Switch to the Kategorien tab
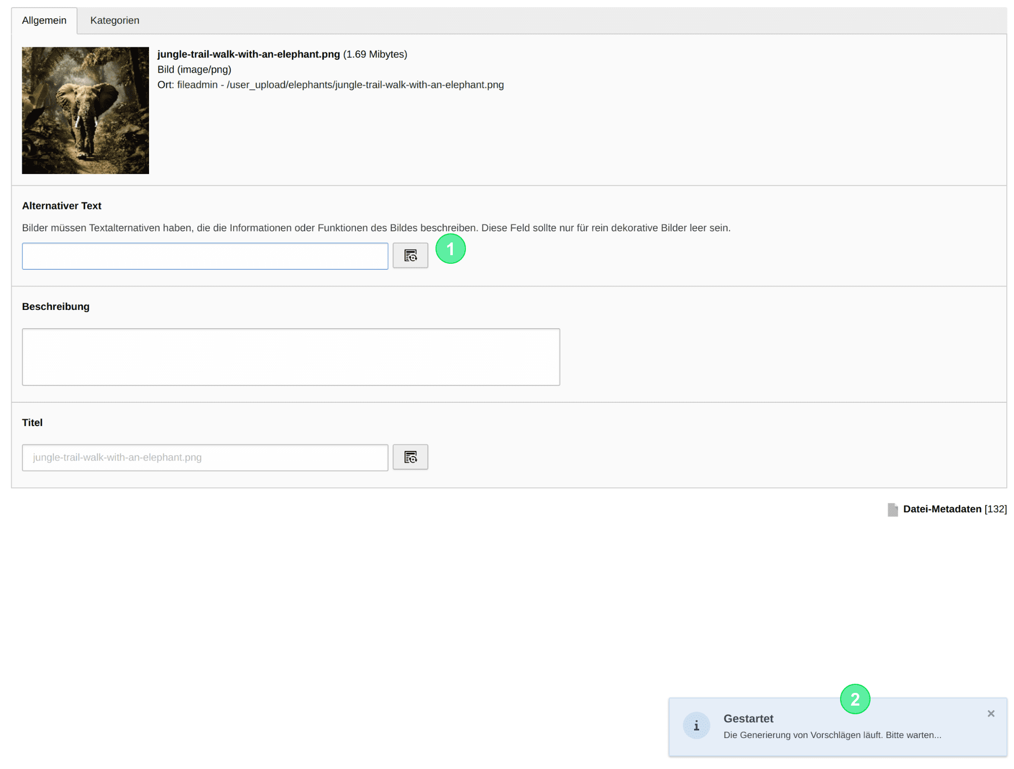The height and width of the screenshot is (769, 1014). pyautogui.click(x=115, y=21)
